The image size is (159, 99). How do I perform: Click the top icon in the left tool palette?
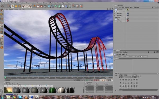2,11
